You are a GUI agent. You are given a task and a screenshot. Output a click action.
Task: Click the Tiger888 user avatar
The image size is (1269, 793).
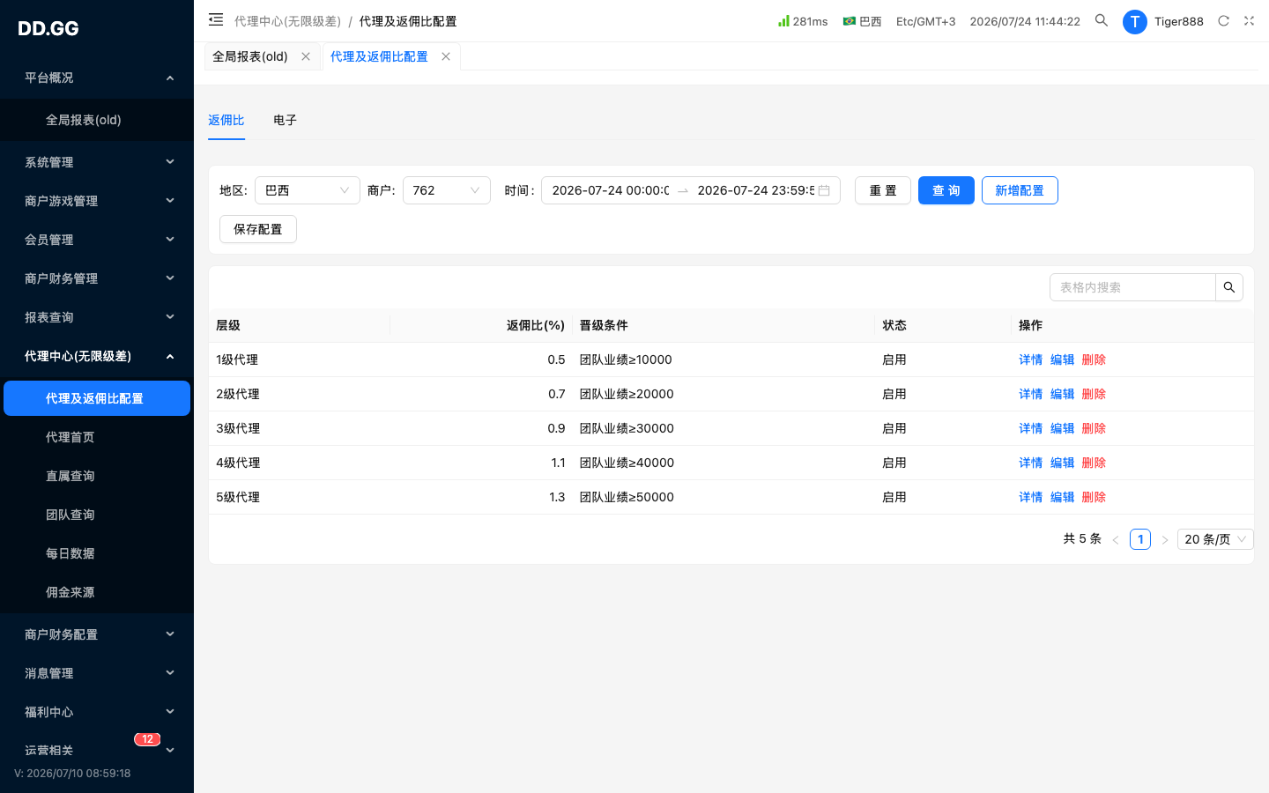[x=1134, y=21]
